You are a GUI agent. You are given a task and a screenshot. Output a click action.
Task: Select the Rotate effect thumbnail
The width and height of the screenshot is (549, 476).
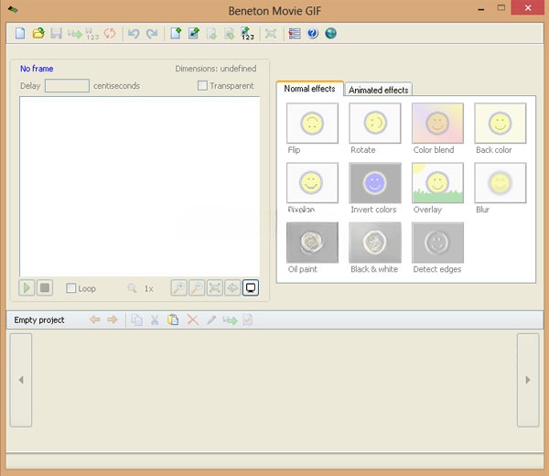pos(375,124)
